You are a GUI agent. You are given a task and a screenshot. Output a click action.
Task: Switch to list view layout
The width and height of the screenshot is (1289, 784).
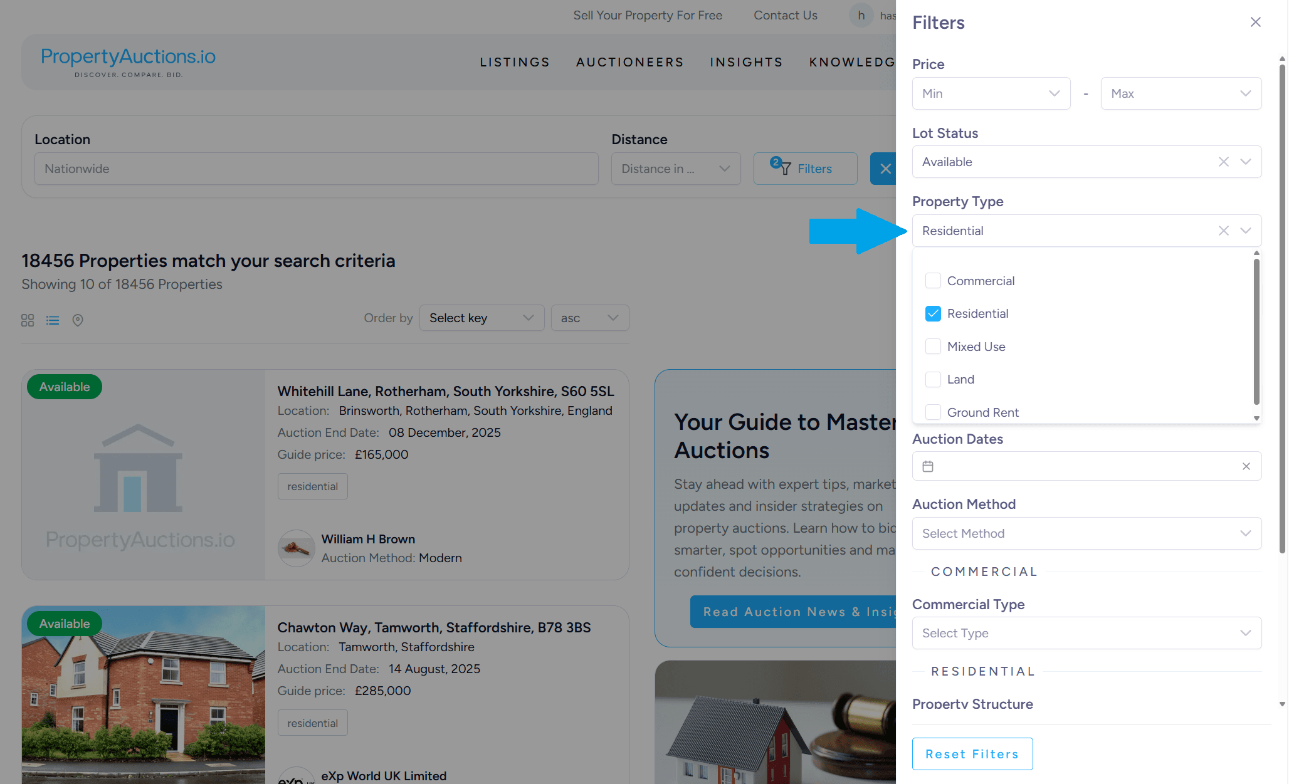coord(53,320)
